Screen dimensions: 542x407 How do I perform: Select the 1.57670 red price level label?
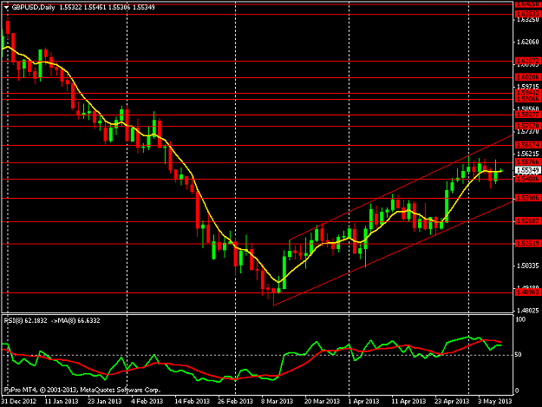pyautogui.click(x=527, y=126)
